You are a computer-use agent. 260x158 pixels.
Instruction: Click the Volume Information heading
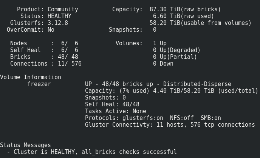[x=30, y=77]
